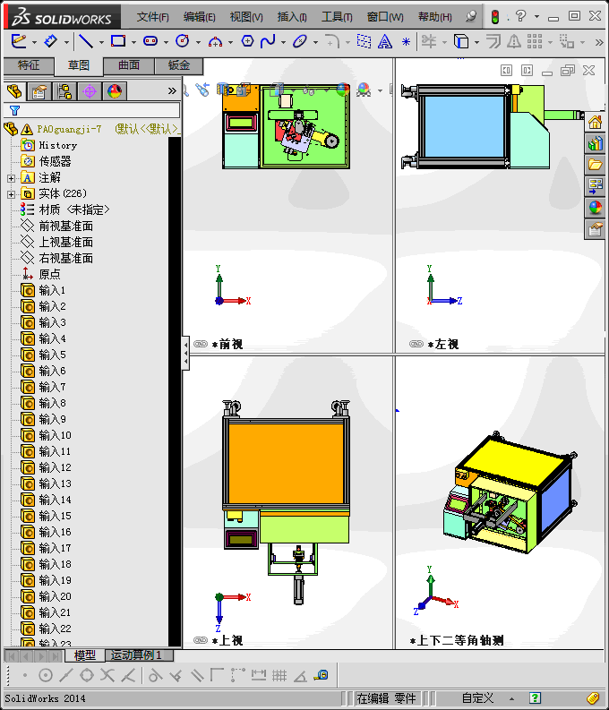Screen dimensions: 609x710
Task: Open the Arc tool dropdown arrow
Action: (230, 42)
